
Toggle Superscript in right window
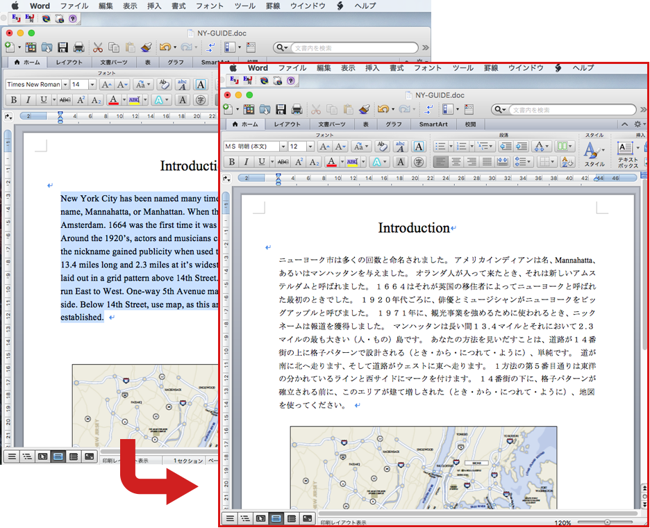coord(299,162)
